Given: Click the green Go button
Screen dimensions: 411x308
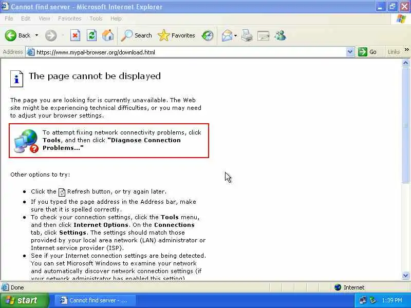Looking at the screenshot, I should coord(367,52).
